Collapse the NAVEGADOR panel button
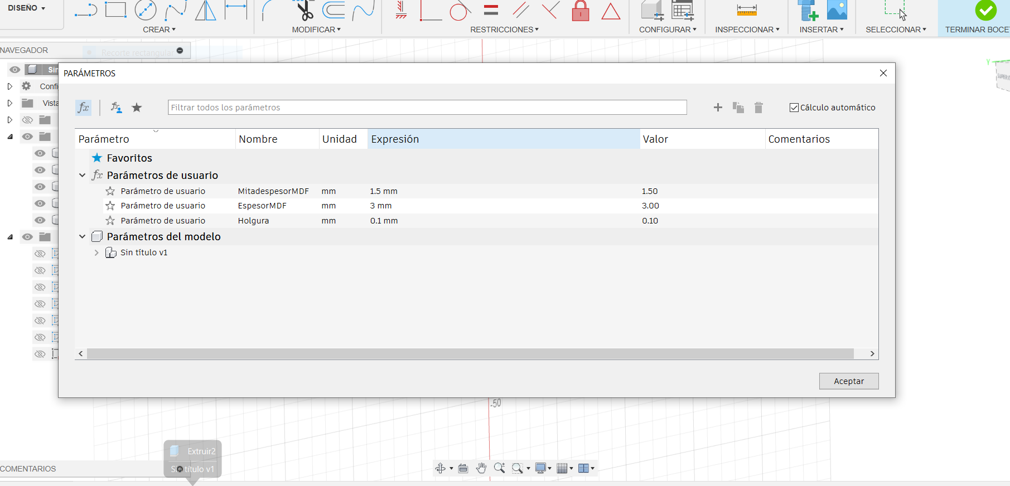This screenshot has width=1010, height=486. click(180, 50)
